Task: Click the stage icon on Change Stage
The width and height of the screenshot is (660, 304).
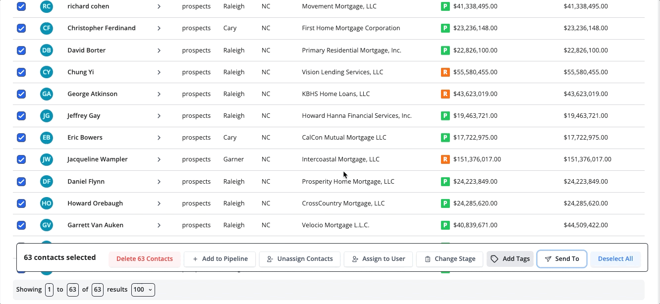Action: 427,258
